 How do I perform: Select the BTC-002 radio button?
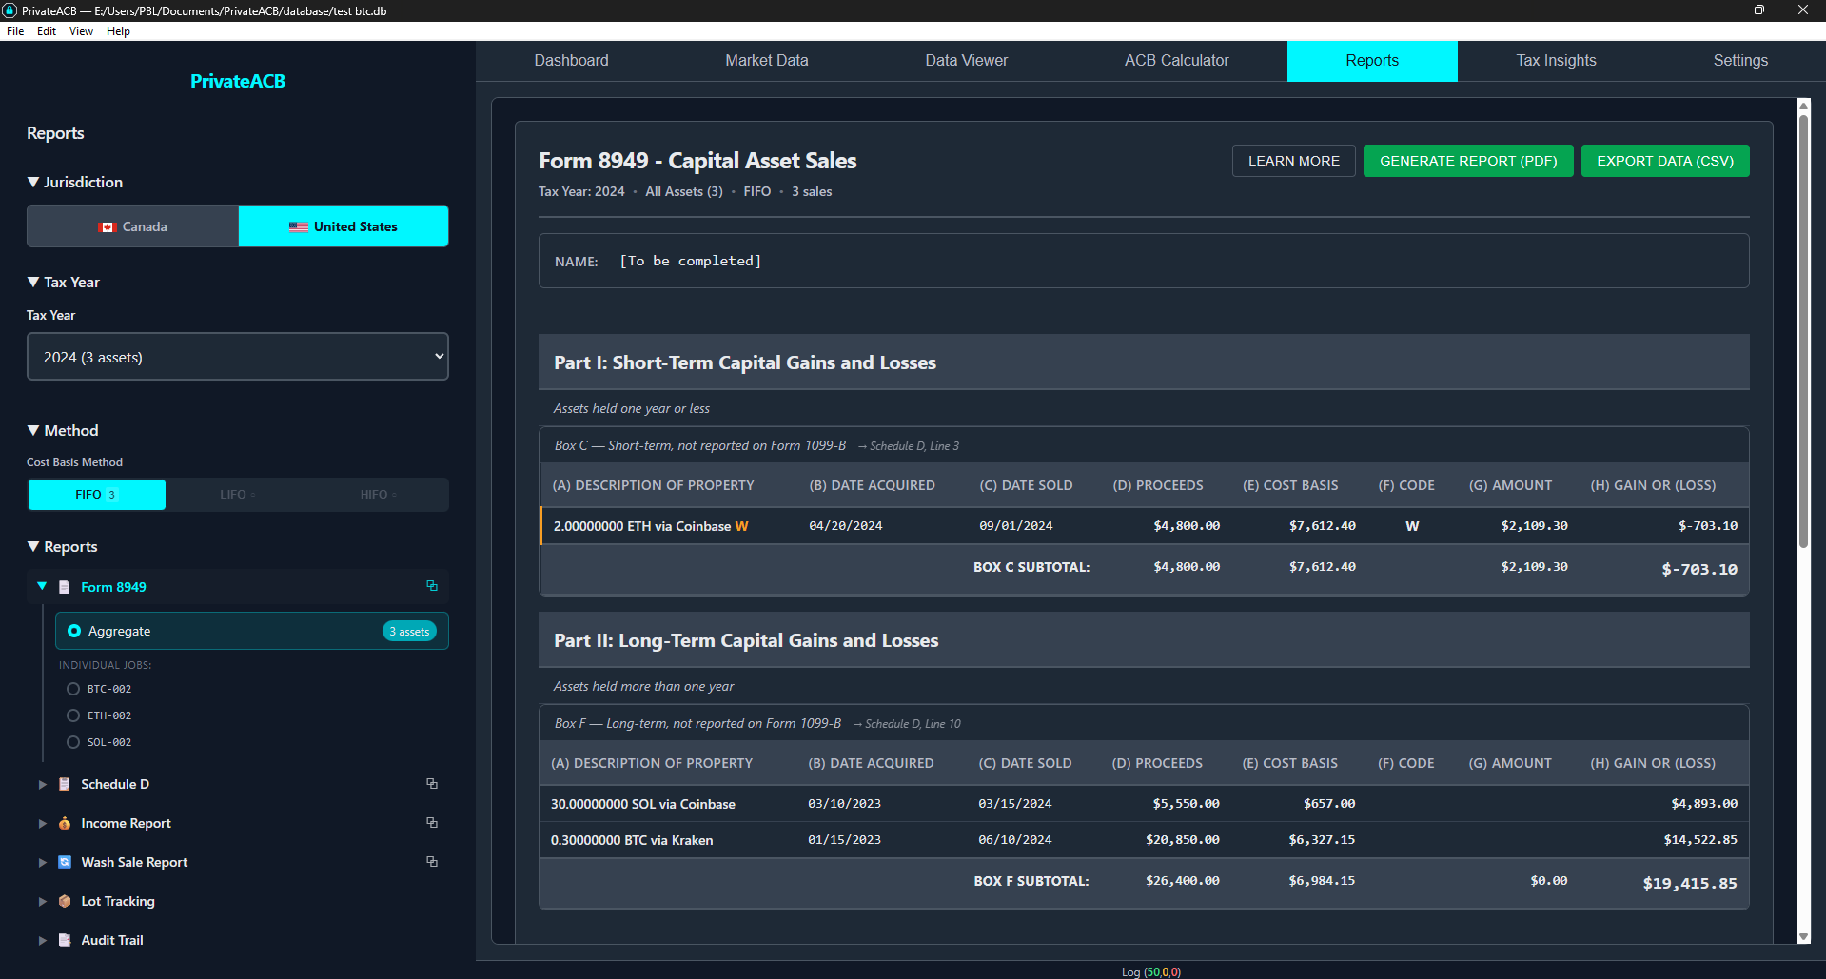coord(73,689)
